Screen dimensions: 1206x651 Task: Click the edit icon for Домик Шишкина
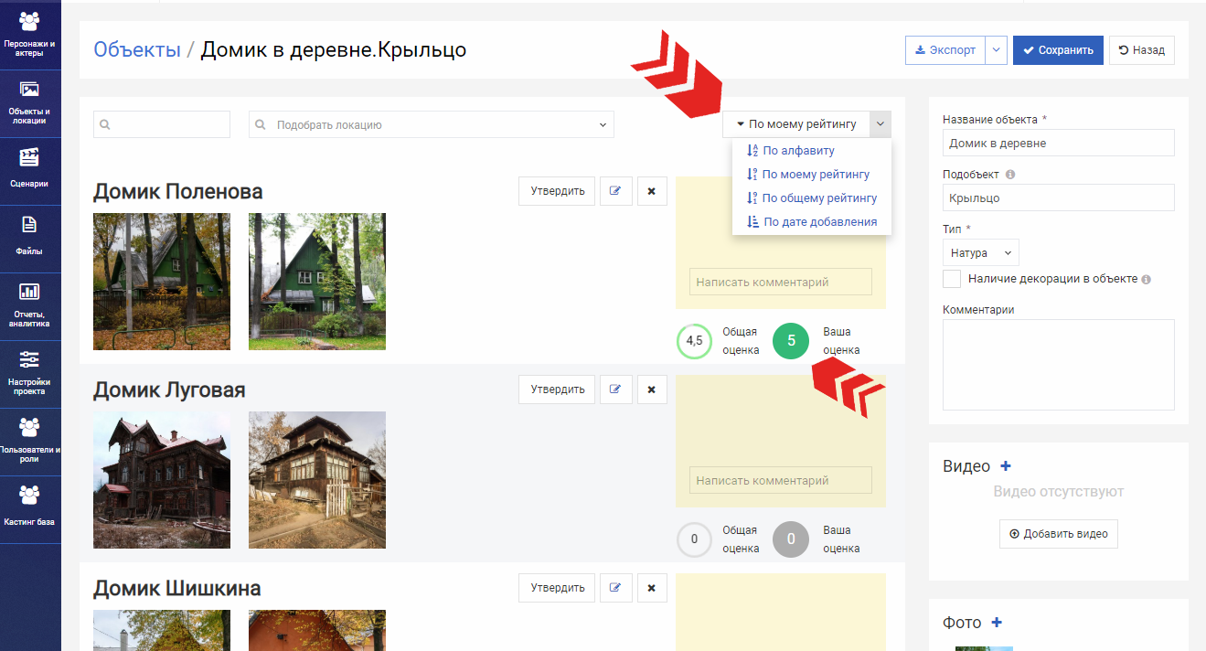[615, 588]
